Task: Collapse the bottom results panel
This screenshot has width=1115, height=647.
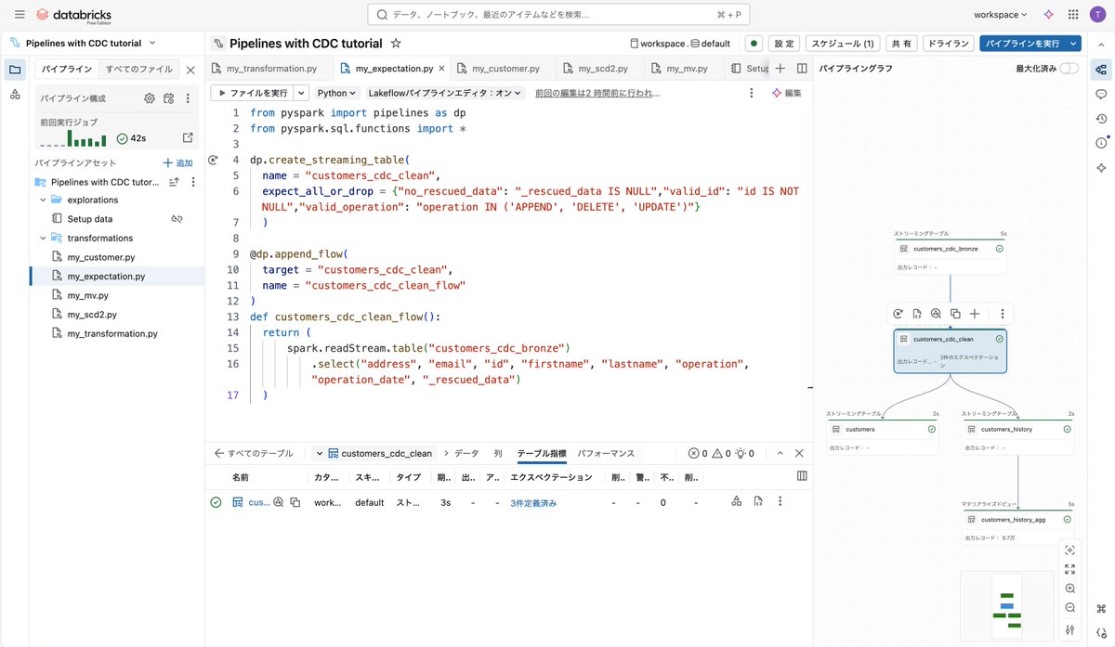Action: coord(780,453)
